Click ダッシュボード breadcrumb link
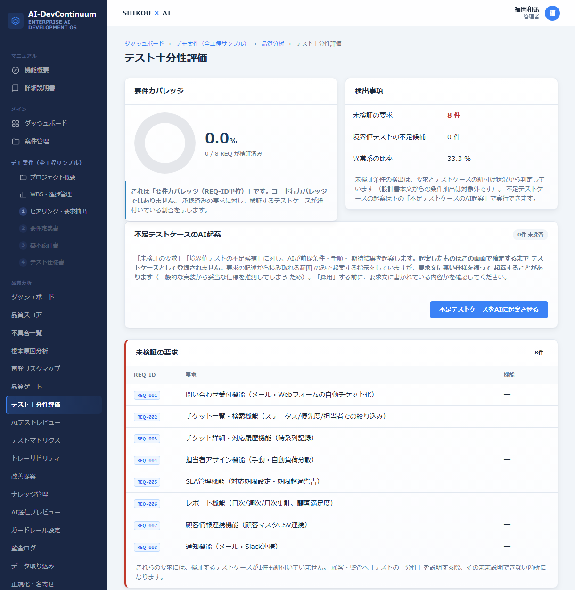Screen dimensions: 575x590 pyautogui.click(x=144, y=44)
